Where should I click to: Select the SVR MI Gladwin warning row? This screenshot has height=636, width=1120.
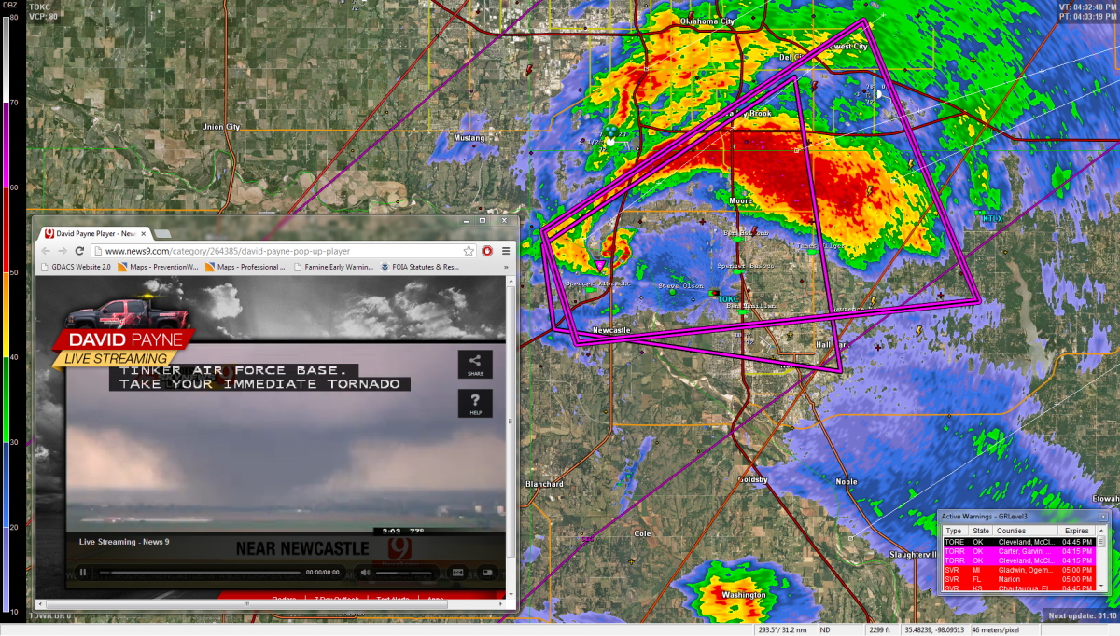1018,570
